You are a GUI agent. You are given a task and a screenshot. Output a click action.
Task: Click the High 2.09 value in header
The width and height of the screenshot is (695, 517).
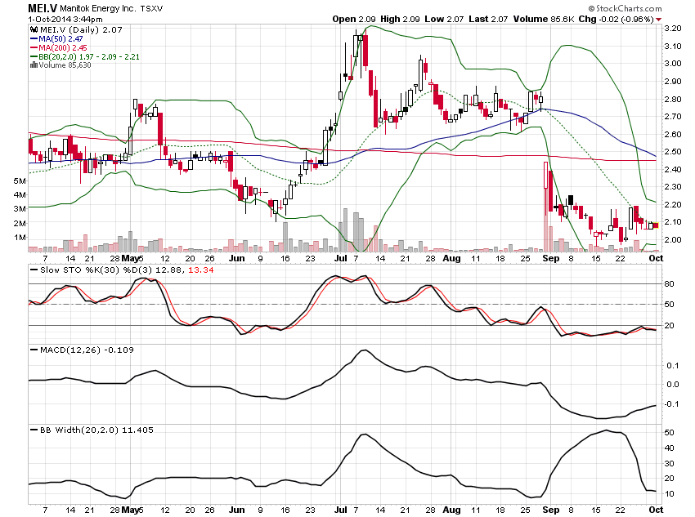pyautogui.click(x=400, y=19)
